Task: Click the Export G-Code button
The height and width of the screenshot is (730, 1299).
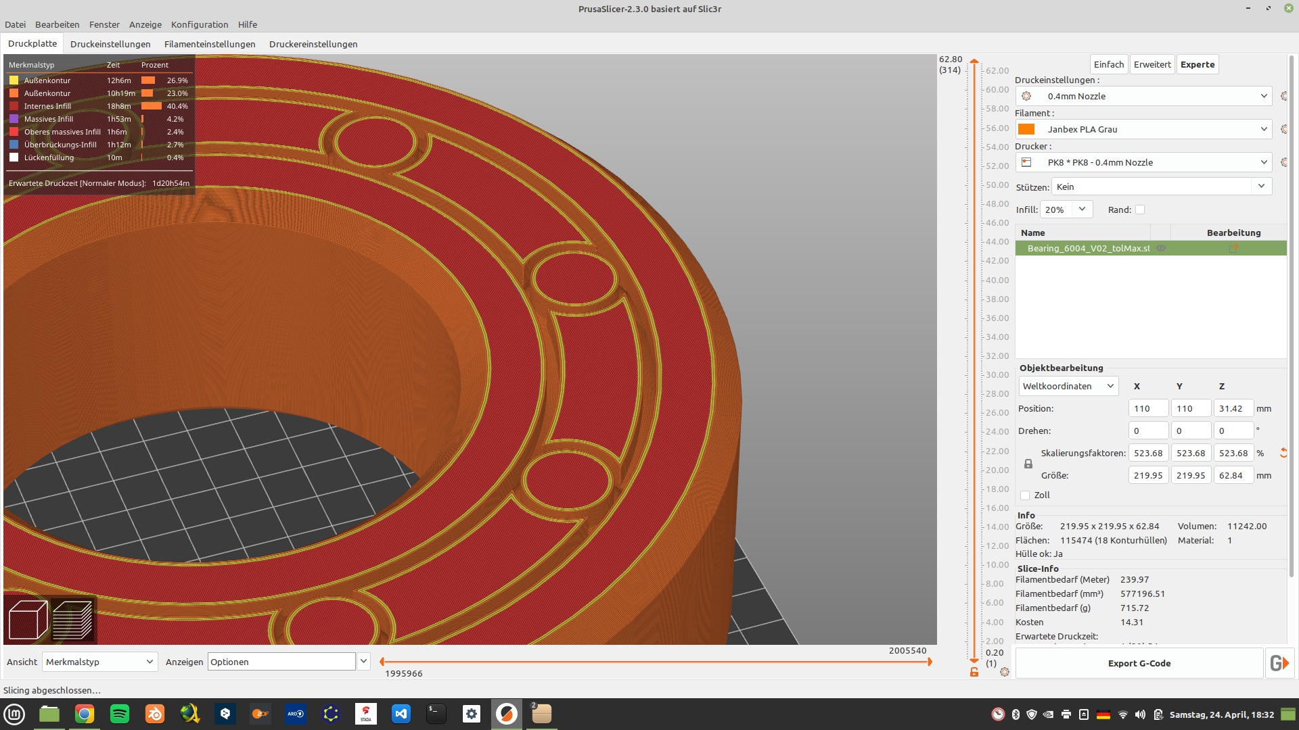Action: pos(1139,663)
